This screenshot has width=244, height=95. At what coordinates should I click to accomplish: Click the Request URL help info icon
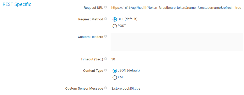point(105,7)
